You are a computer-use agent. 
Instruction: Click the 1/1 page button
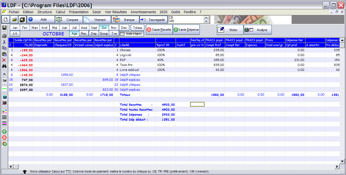[15, 34]
